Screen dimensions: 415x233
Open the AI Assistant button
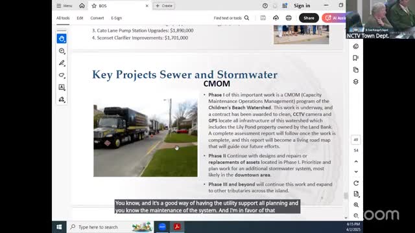tap(334, 18)
